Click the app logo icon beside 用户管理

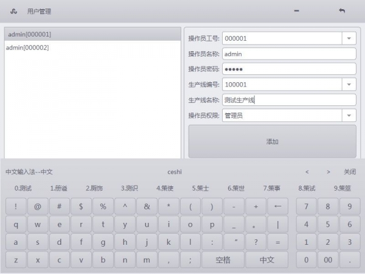(14, 11)
